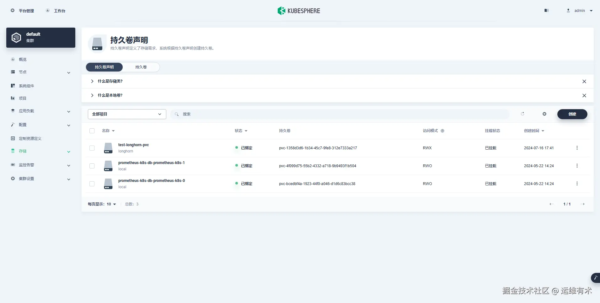Collapse the 存储 sidebar menu chevron
The image size is (600, 303).
(69, 152)
